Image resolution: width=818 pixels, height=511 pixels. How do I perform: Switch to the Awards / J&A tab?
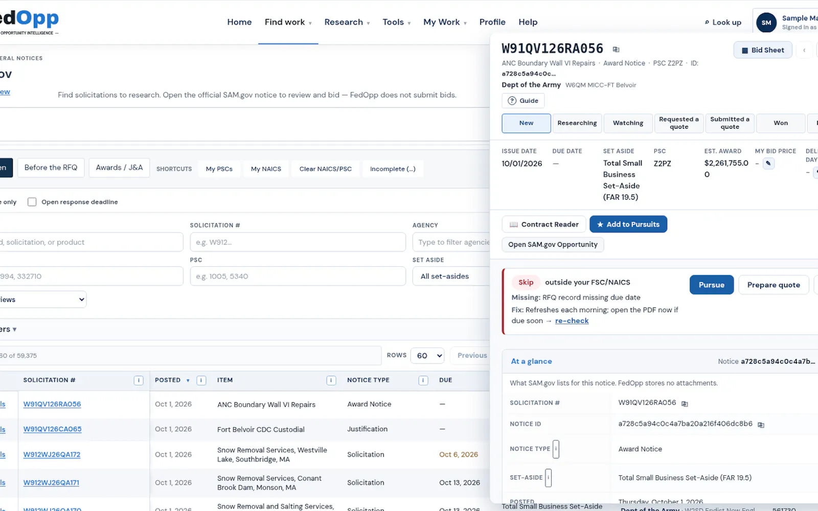click(x=119, y=168)
